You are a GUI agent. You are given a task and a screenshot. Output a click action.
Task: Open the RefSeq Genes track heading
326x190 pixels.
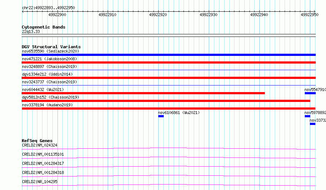(x=37, y=141)
